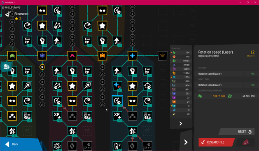Open the battery research node
Viewport: 259px width, 151px height.
(117, 146)
